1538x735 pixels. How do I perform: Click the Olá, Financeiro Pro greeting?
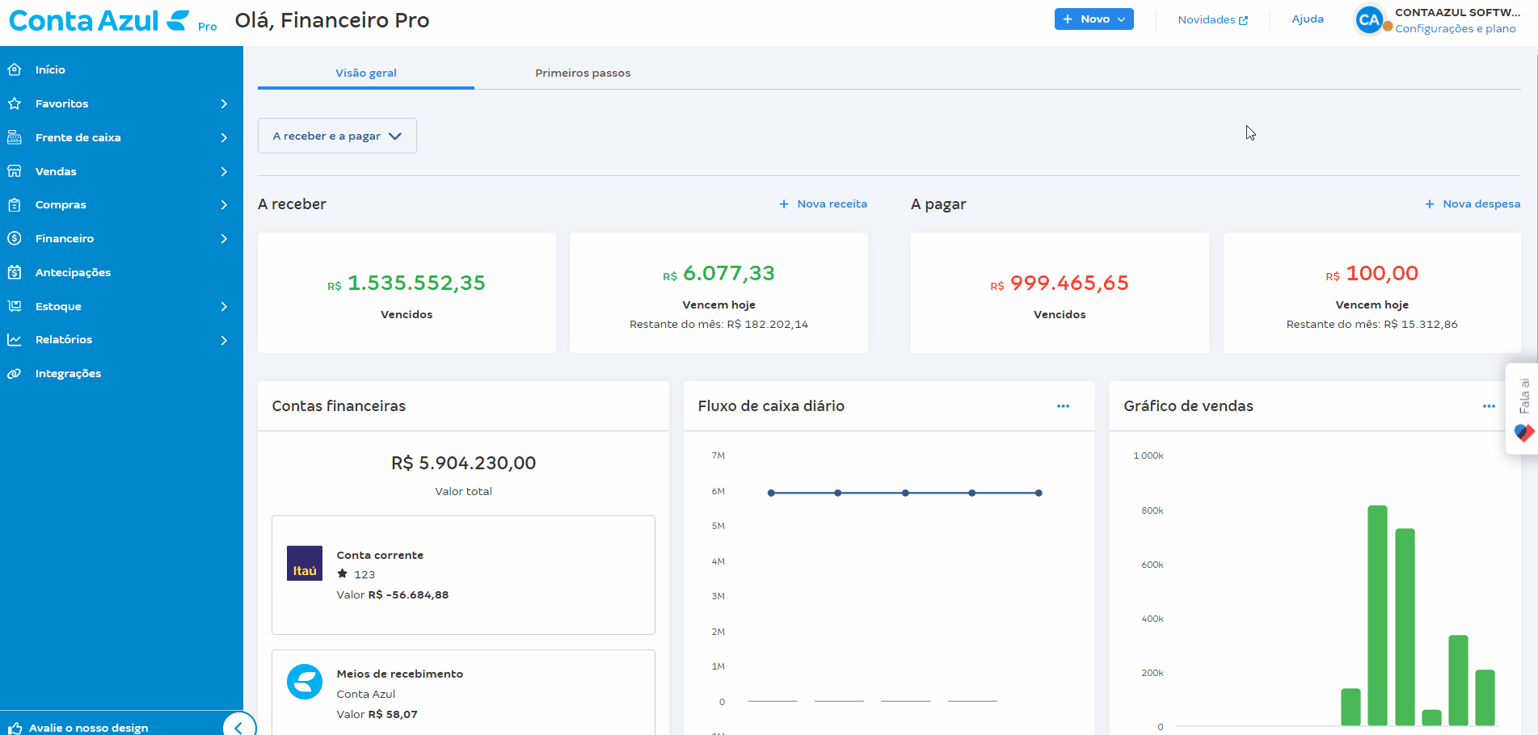332,20
